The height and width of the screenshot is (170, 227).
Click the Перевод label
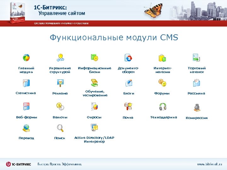point(26,138)
